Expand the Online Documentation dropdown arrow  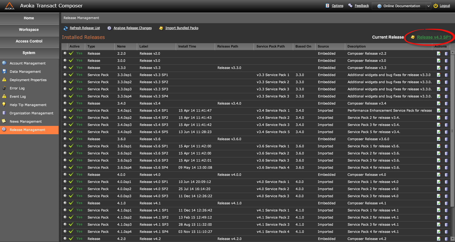(428, 6)
